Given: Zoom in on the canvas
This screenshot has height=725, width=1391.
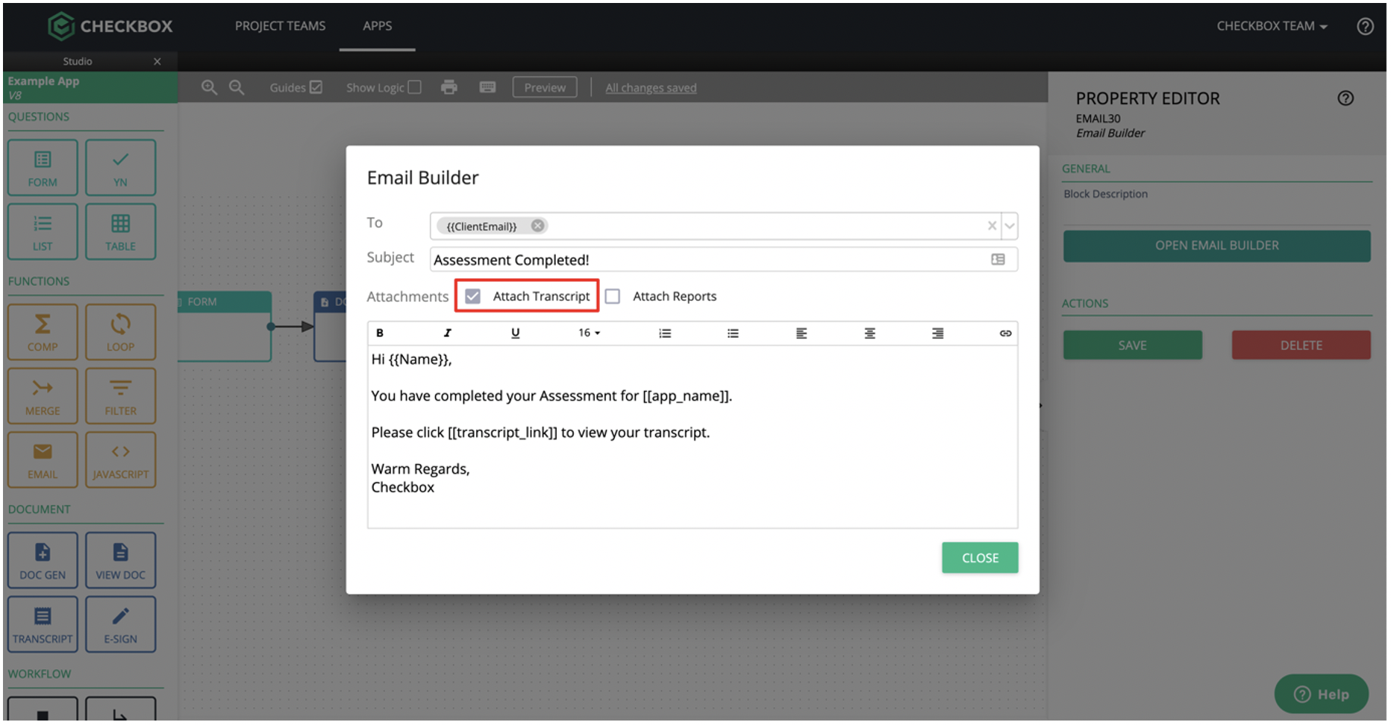Looking at the screenshot, I should 209,87.
